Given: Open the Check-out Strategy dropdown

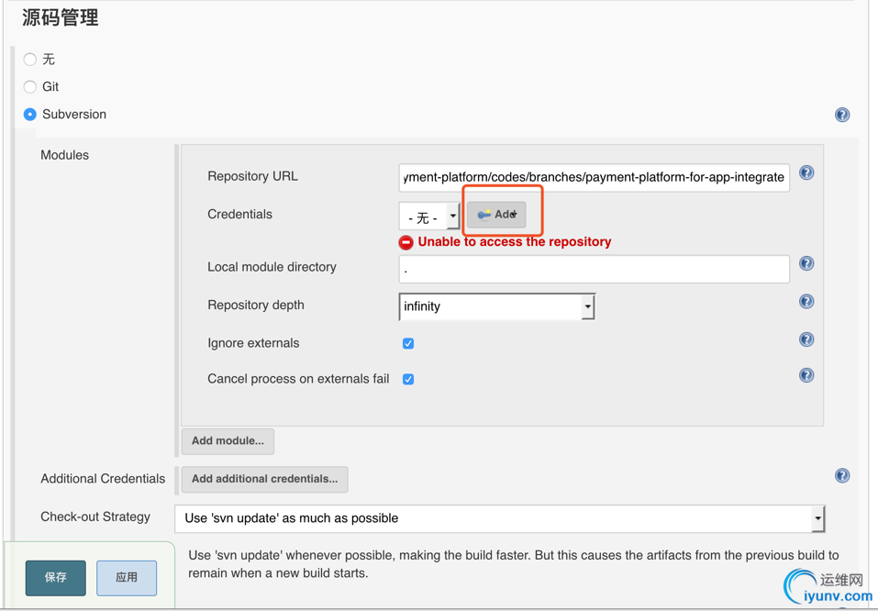Looking at the screenshot, I should click(499, 518).
